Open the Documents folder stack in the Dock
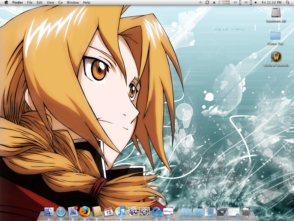294x221 pixels. click(x=186, y=212)
